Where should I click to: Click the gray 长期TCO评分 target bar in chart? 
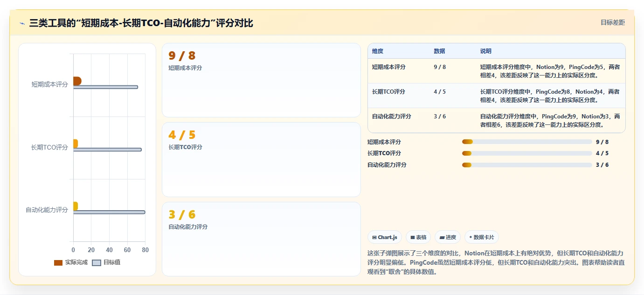(x=107, y=150)
